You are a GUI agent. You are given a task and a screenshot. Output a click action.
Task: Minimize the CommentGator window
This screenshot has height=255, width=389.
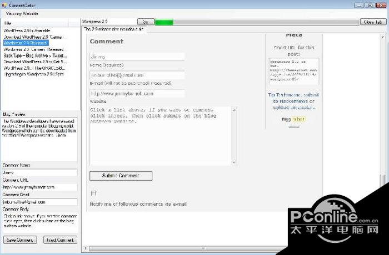pos(359,5)
